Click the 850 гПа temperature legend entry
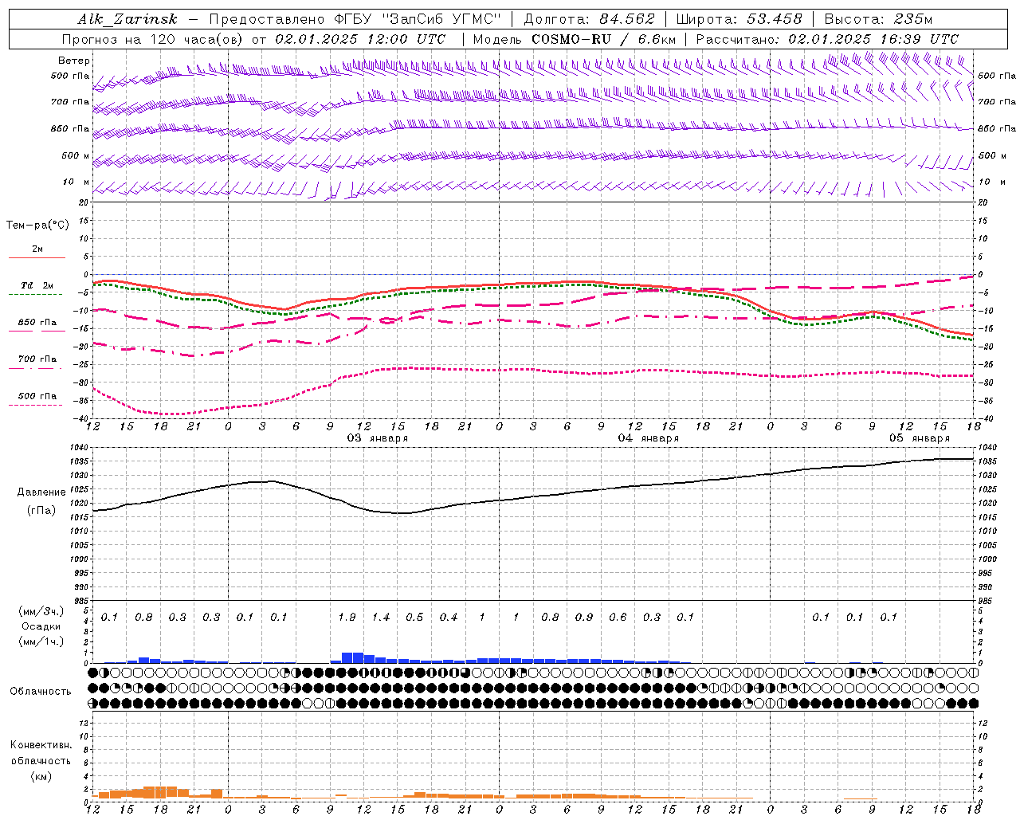Image resolution: width=1020 pixels, height=816 pixels. [x=37, y=322]
